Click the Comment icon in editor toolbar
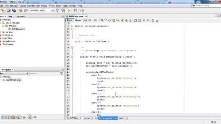 point(153,20)
